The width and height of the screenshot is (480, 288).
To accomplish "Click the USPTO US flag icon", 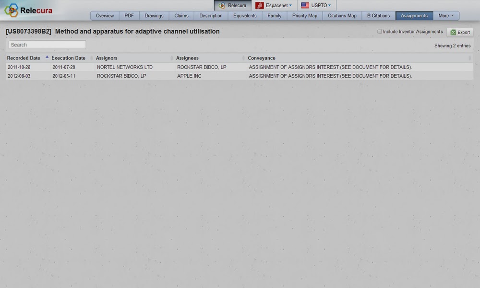I will (305, 5).
